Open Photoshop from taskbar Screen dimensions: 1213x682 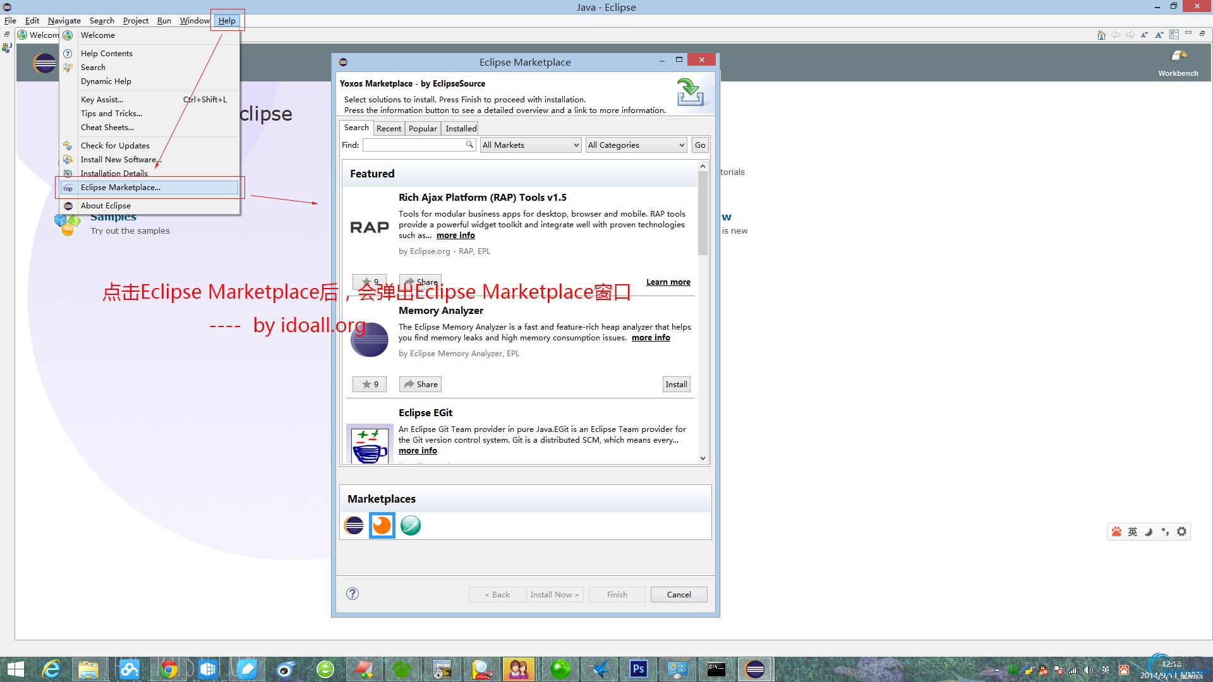click(639, 669)
